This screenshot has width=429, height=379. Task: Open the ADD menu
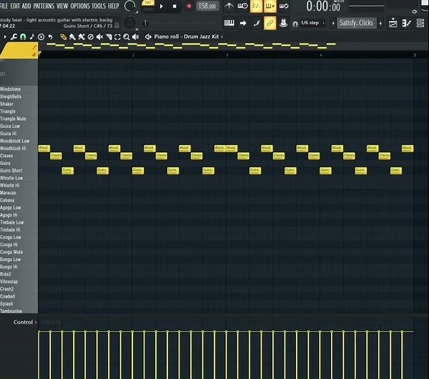pyautogui.click(x=26, y=6)
